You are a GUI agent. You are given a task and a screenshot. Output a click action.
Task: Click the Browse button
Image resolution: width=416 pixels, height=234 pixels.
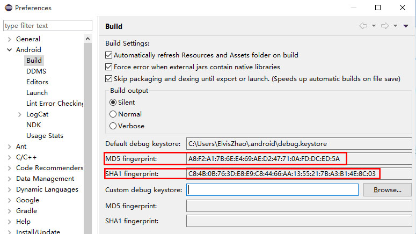coord(387,190)
